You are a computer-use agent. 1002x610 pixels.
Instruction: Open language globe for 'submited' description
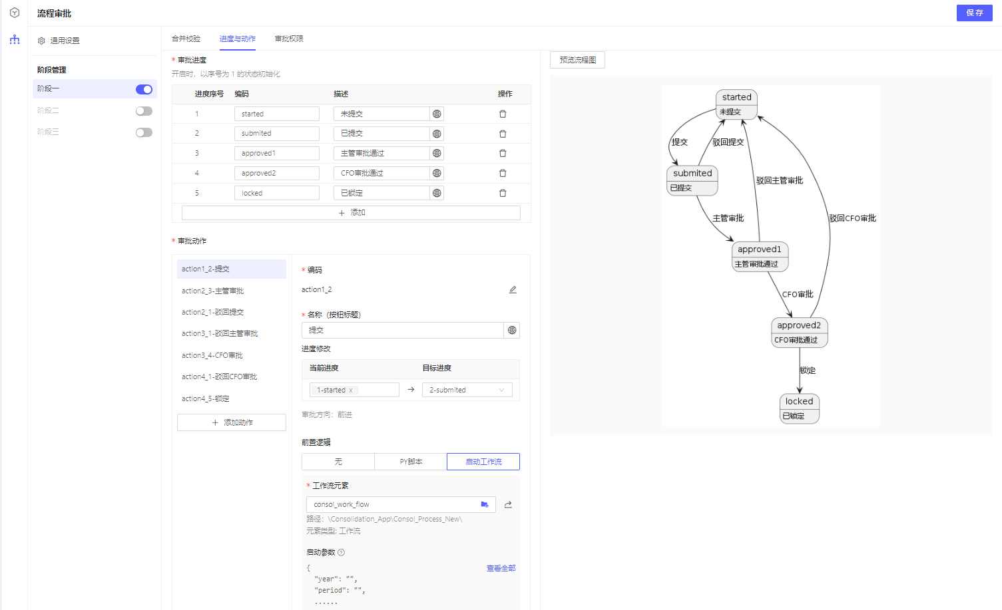pyautogui.click(x=437, y=134)
